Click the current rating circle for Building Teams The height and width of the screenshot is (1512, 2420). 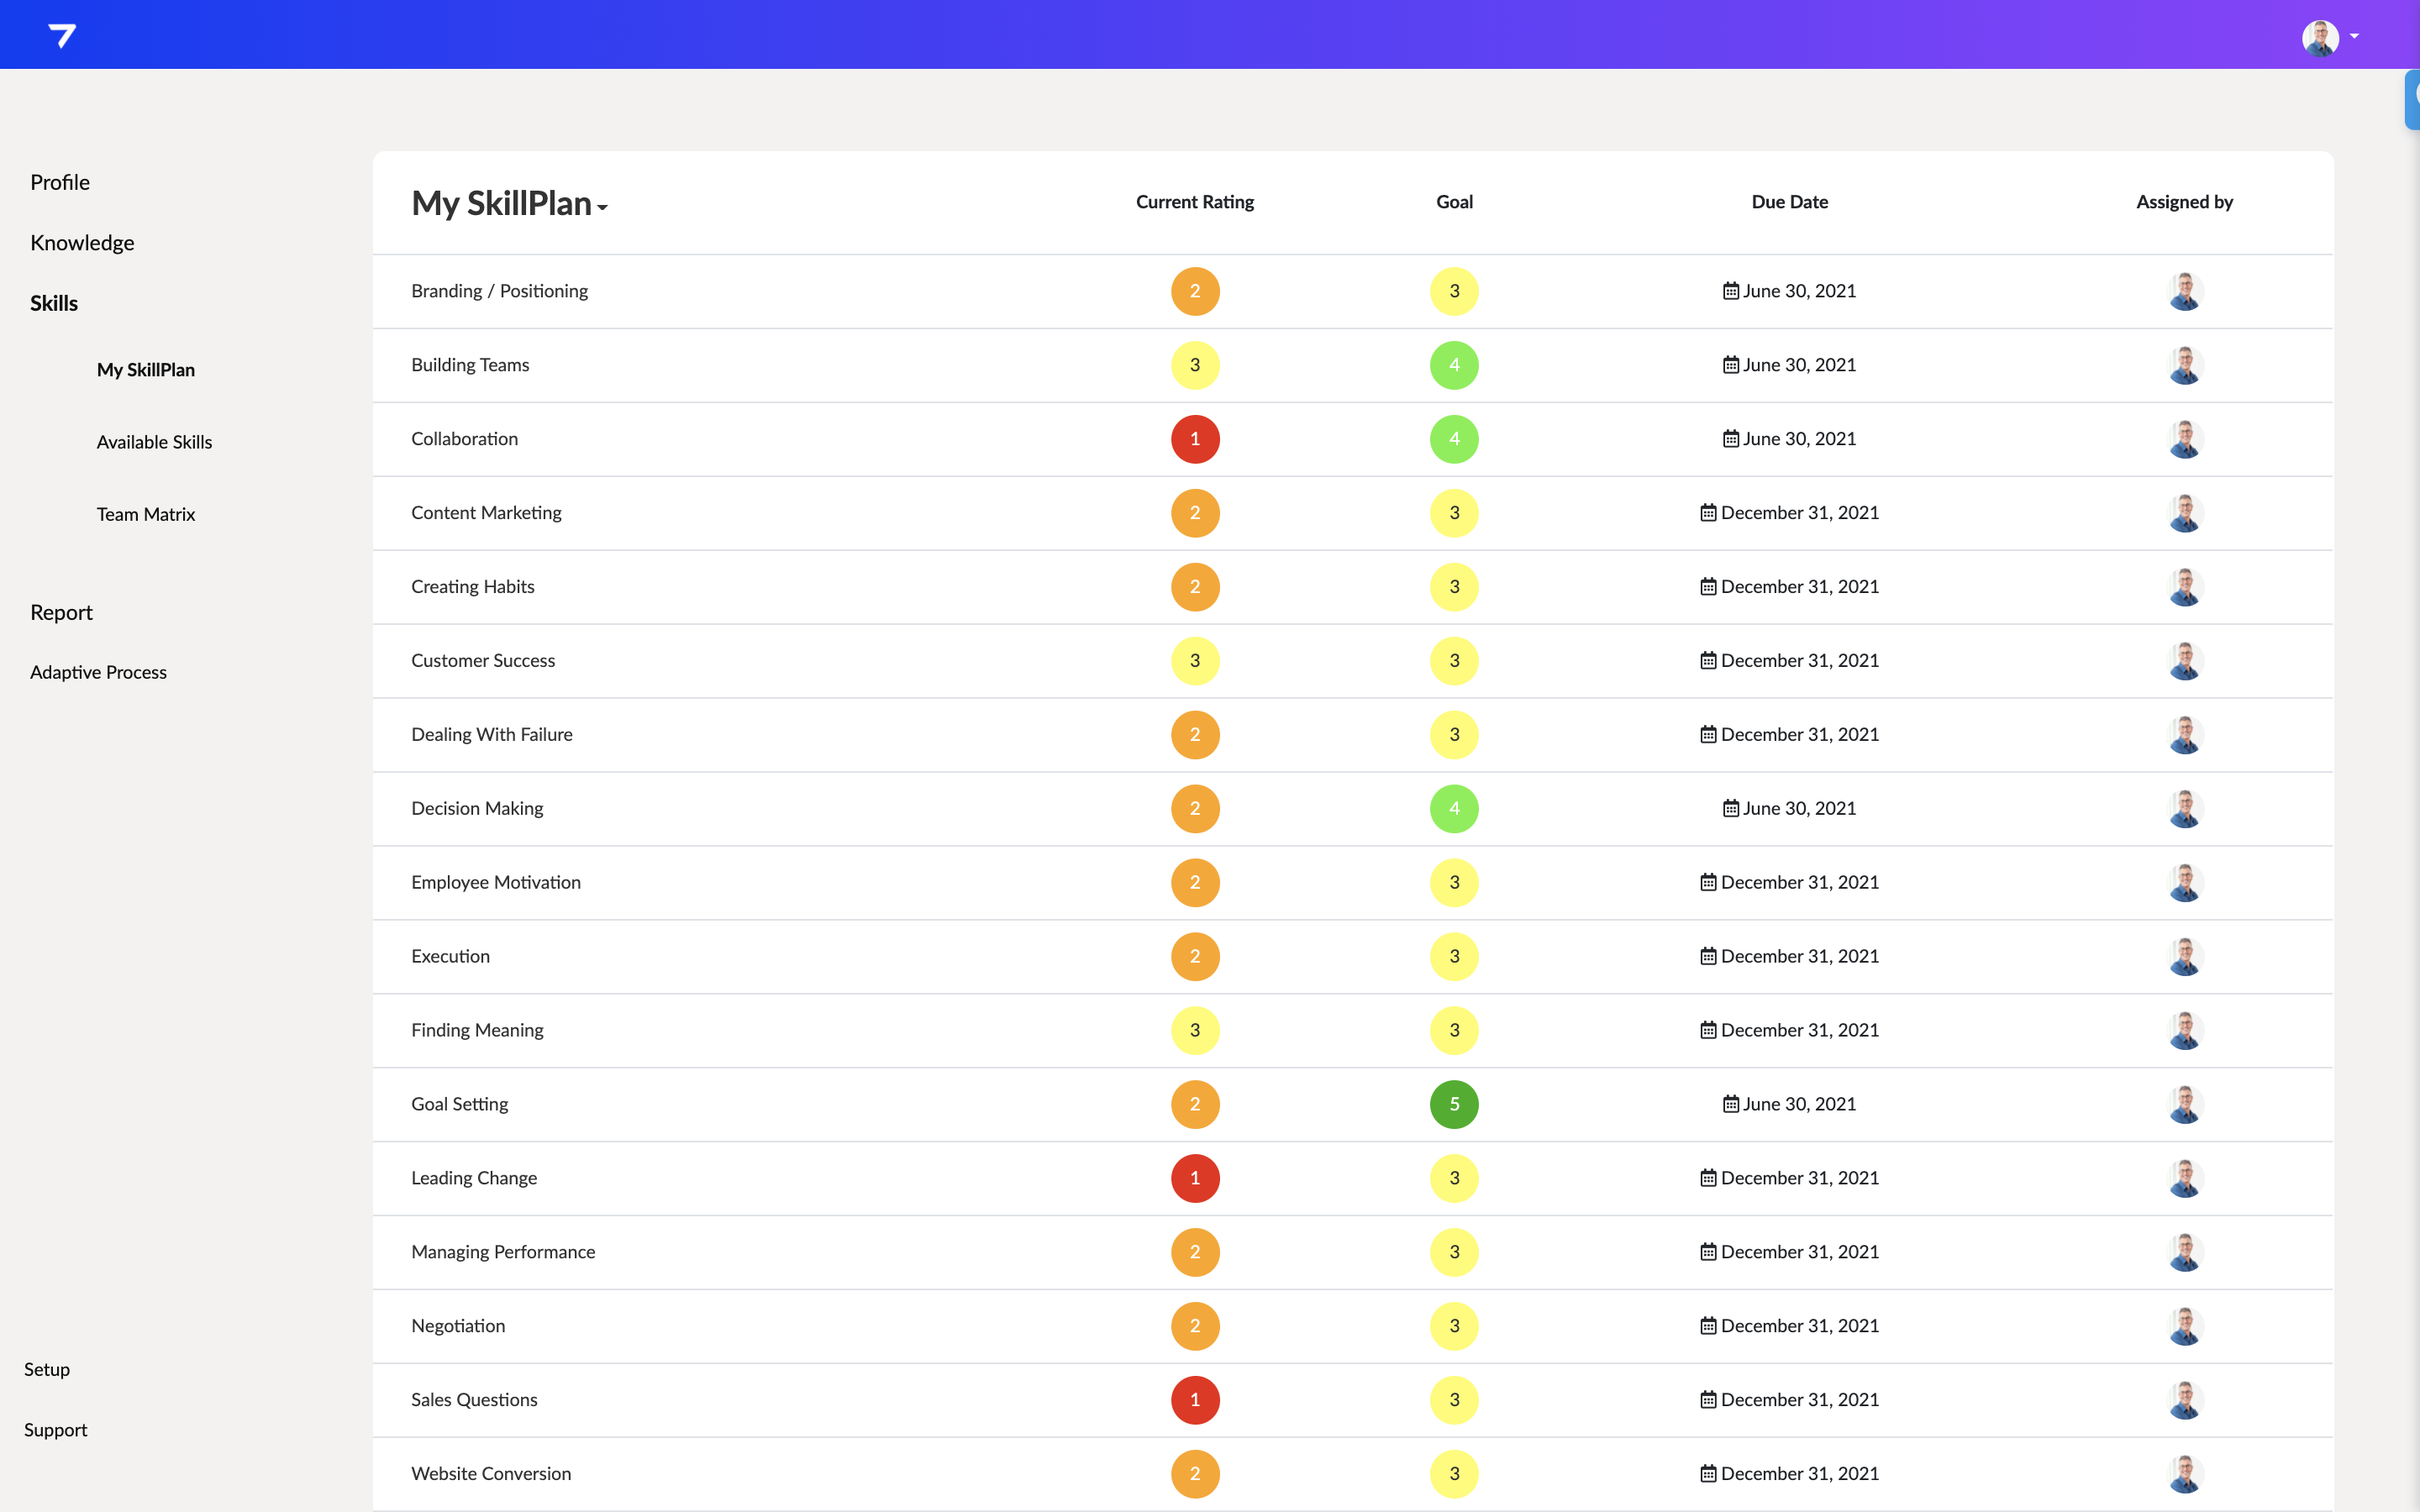[x=1195, y=365]
